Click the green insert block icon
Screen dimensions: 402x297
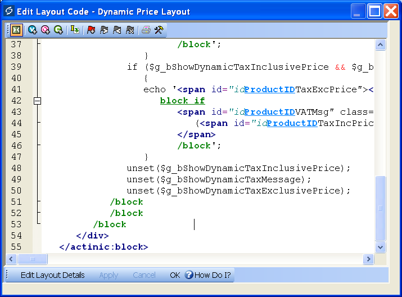[58, 30]
